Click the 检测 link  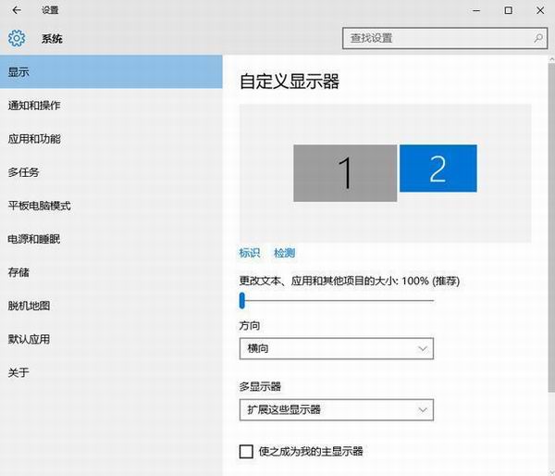[284, 253]
